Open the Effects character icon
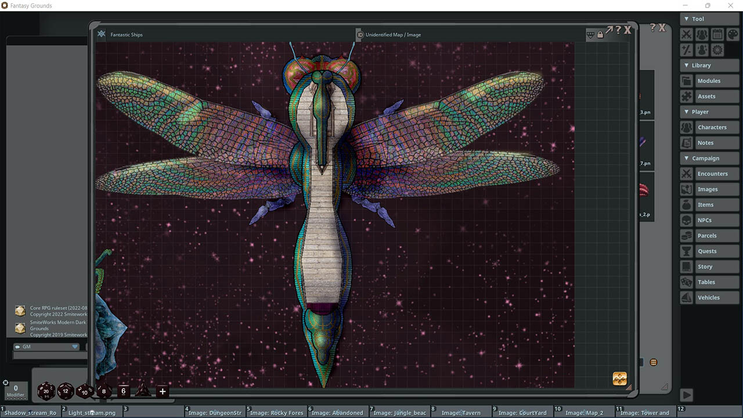Viewport: 743px width, 418px height. (x=701, y=49)
